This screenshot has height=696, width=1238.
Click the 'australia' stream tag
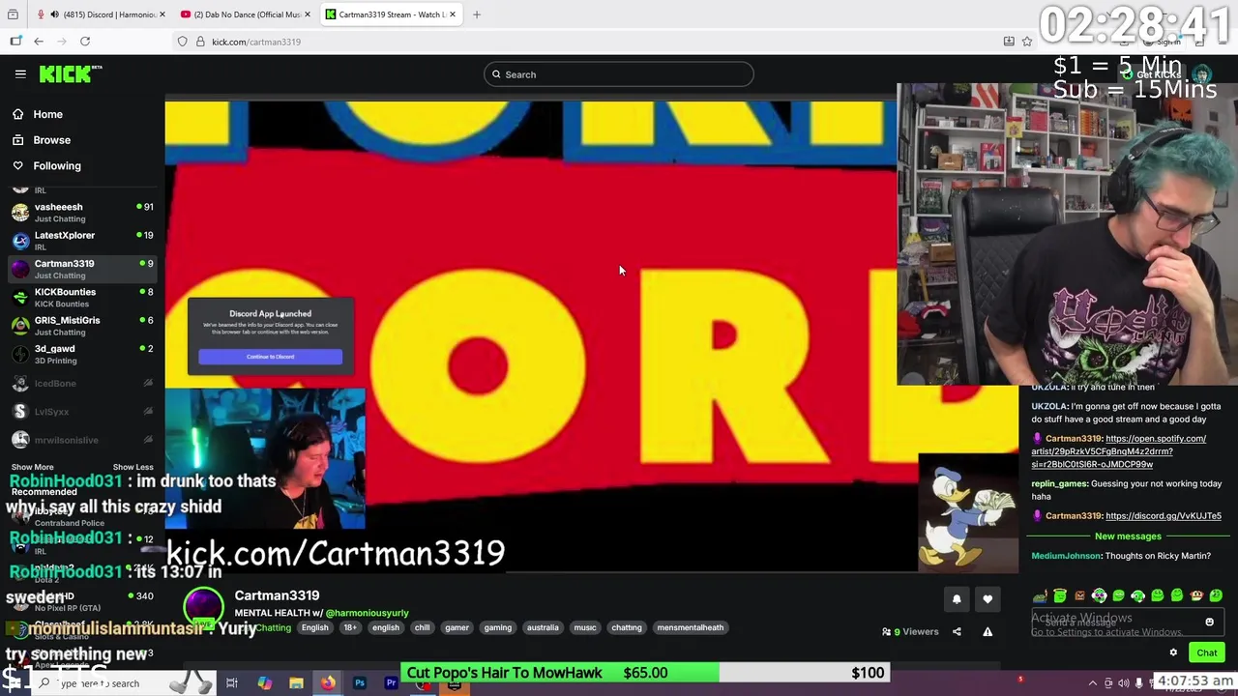tap(543, 627)
